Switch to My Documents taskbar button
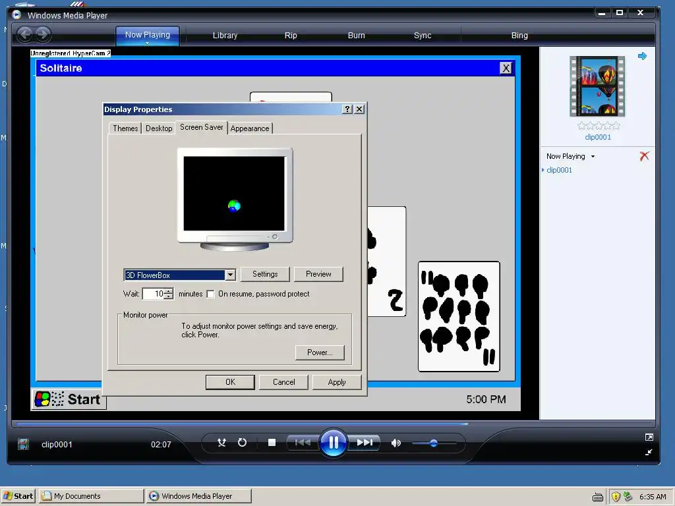Screen dimensions: 675x506 [91, 496]
